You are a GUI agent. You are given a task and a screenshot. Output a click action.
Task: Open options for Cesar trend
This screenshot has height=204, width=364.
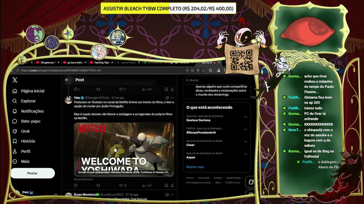(245, 142)
